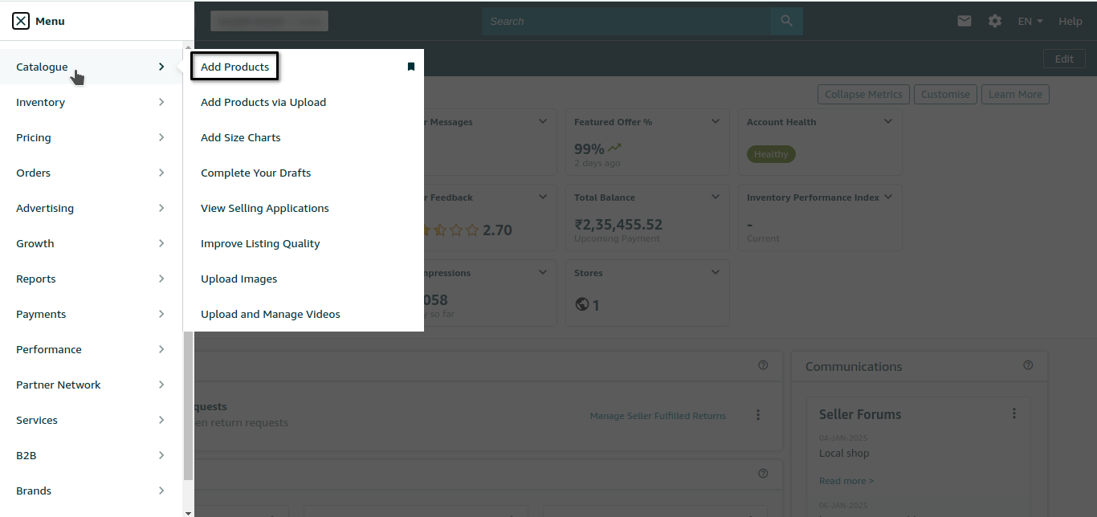This screenshot has height=517, width=1097.
Task: Close the menu with the X icon
Action: tap(22, 21)
